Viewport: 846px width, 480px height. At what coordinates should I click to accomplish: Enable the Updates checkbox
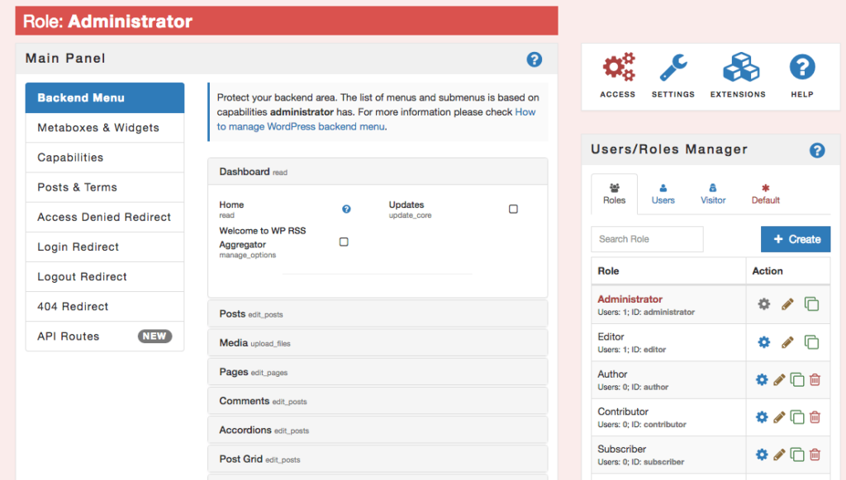click(513, 209)
